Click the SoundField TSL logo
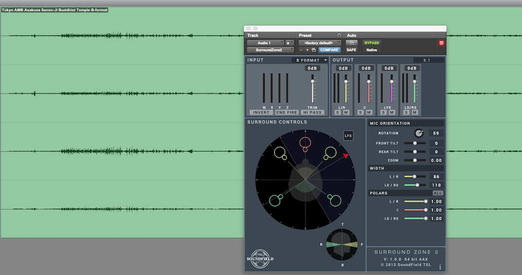This screenshot has width=522, height=275. (260, 259)
